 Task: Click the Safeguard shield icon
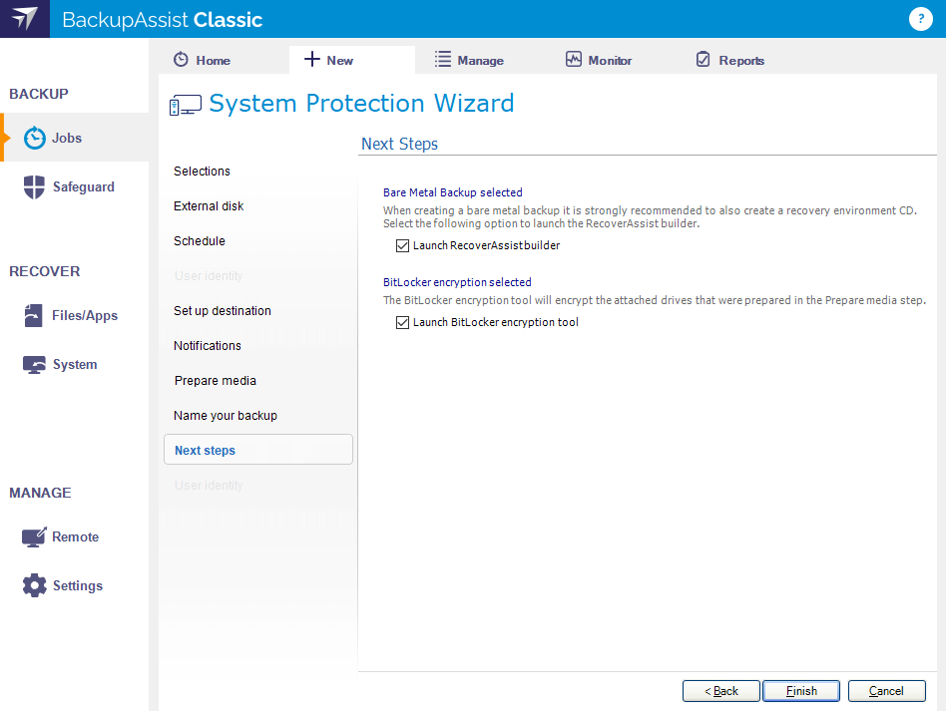tap(34, 186)
